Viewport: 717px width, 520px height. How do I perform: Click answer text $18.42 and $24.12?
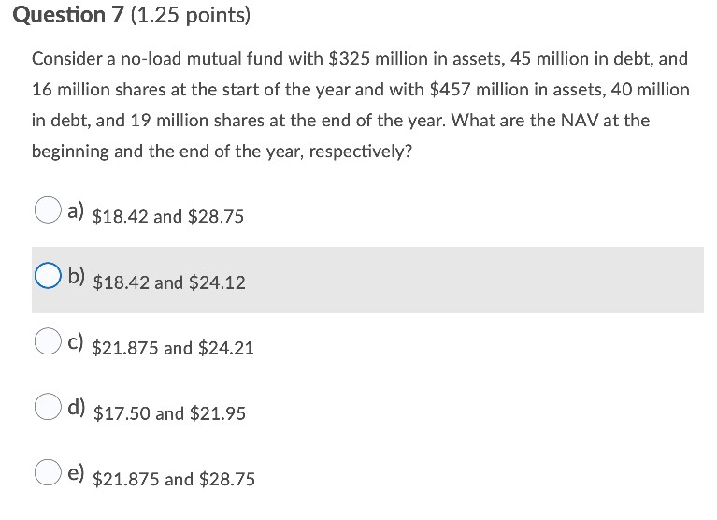click(x=168, y=282)
